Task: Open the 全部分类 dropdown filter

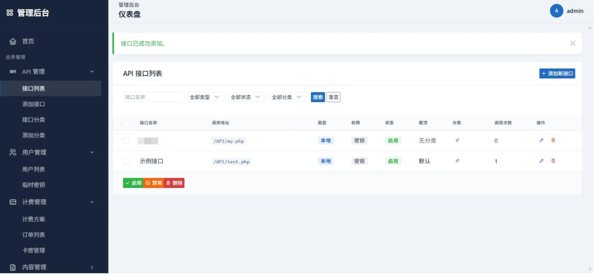Action: pyautogui.click(x=288, y=97)
